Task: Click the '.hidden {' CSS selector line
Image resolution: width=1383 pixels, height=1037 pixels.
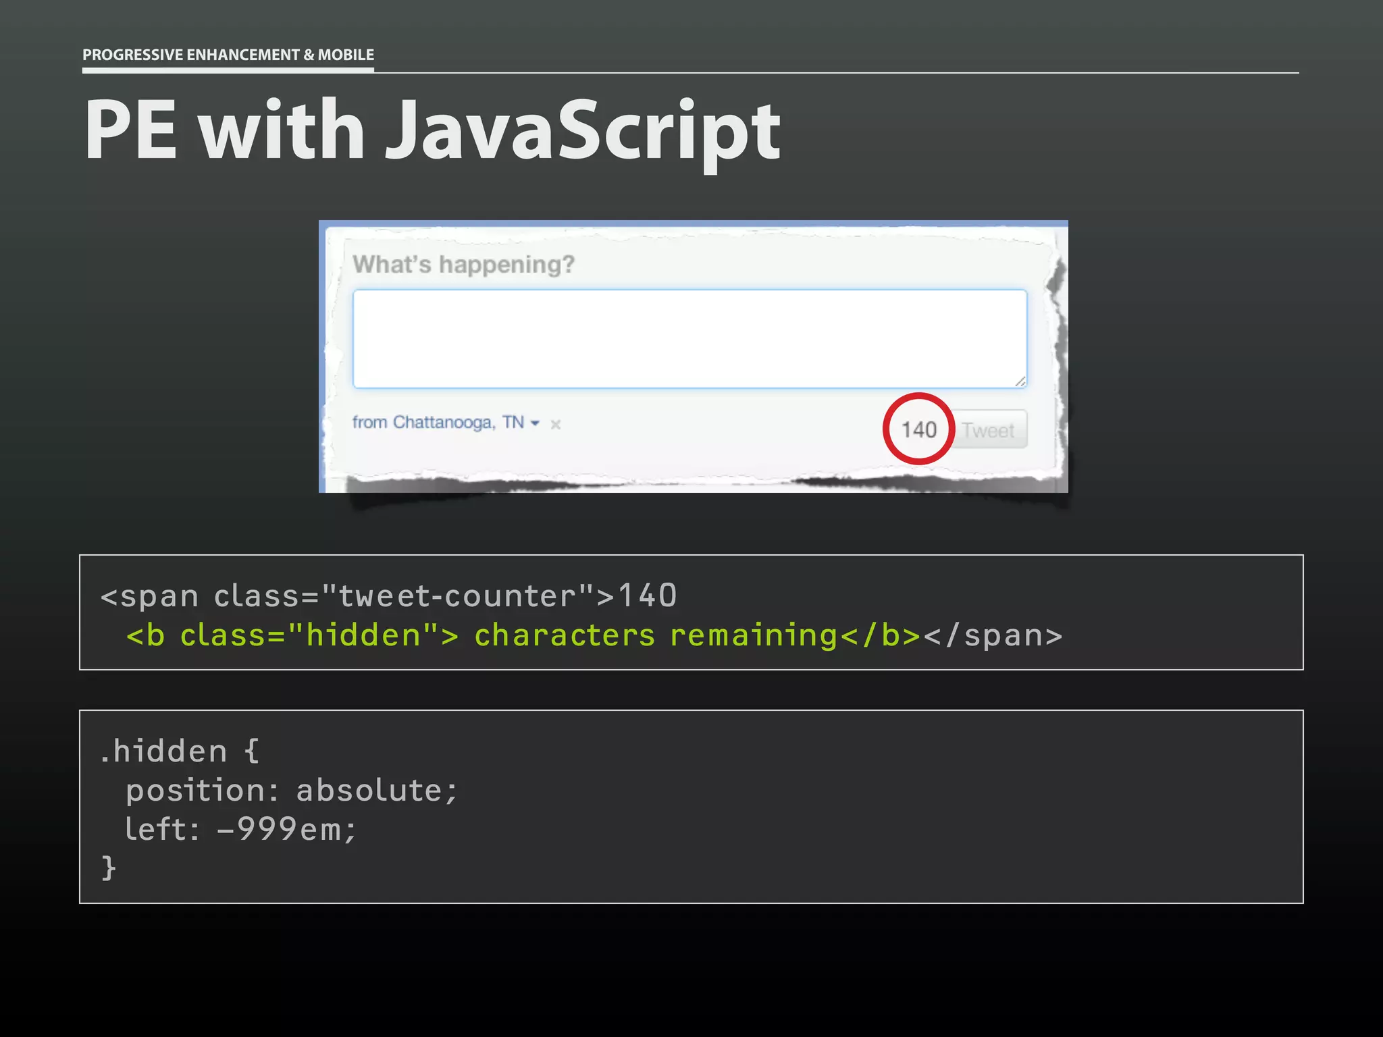Action: coord(180,751)
